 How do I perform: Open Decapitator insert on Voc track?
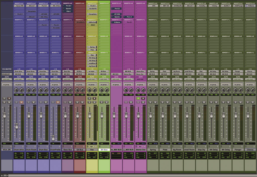[x=92, y=14]
